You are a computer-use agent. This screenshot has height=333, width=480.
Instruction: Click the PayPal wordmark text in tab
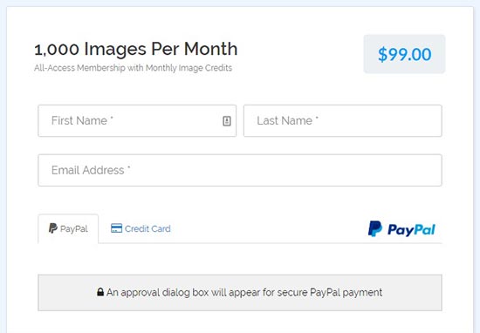click(x=74, y=229)
